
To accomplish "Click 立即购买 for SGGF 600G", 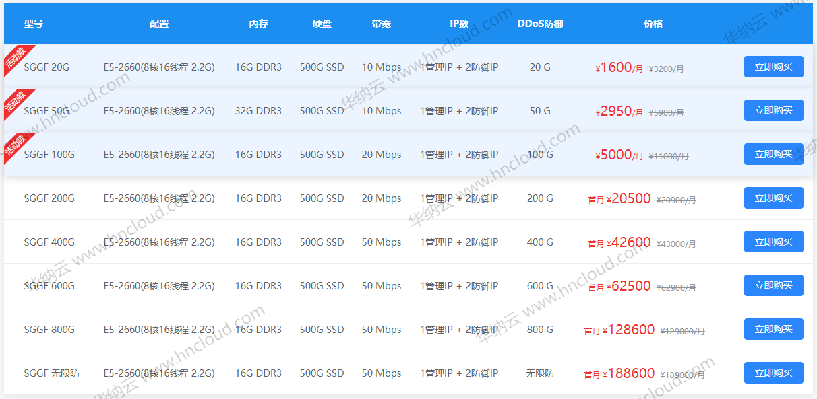I will [773, 285].
